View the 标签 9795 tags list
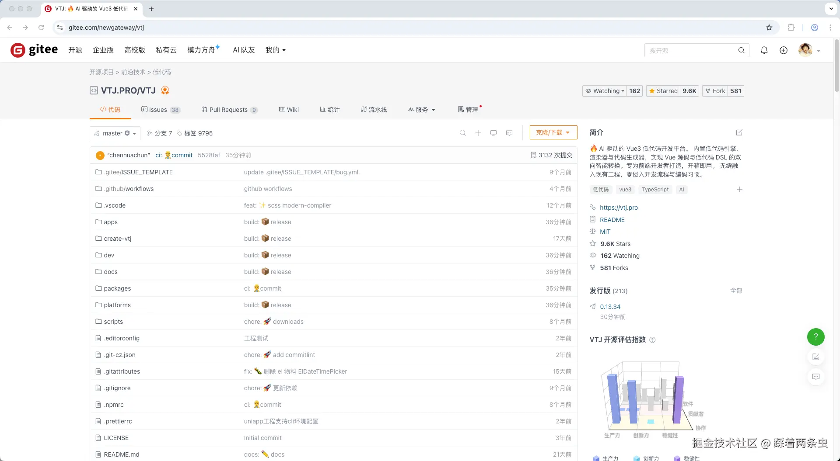This screenshot has width=840, height=461. coord(195,133)
